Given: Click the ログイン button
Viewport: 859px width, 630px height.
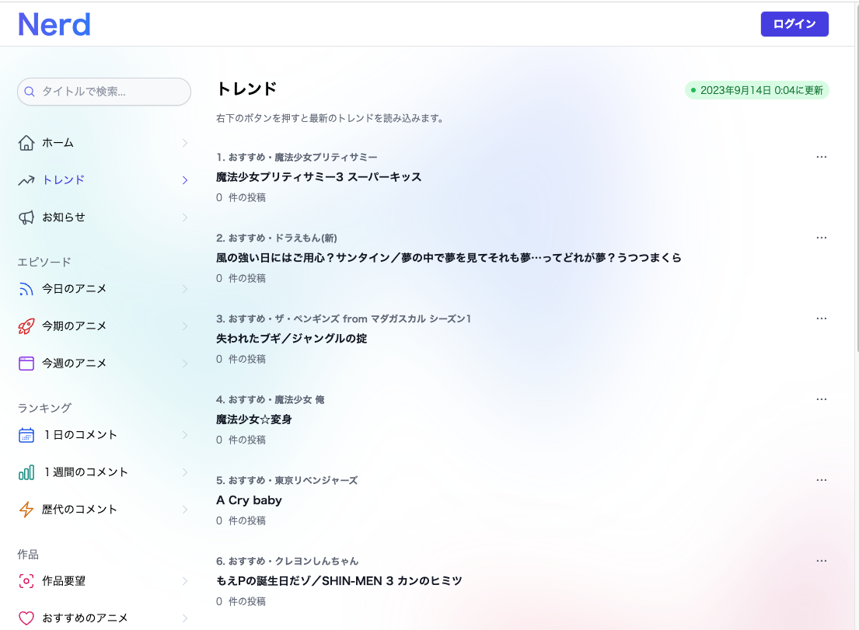Looking at the screenshot, I should point(794,24).
